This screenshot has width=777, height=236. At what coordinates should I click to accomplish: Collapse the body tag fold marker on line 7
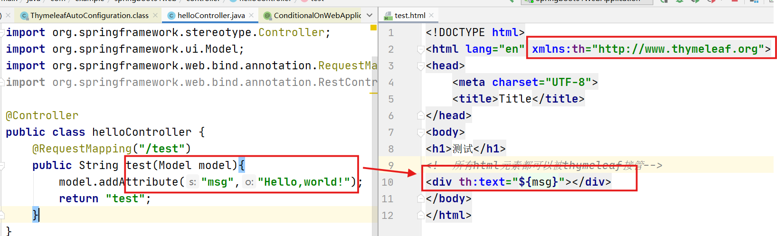[421, 132]
